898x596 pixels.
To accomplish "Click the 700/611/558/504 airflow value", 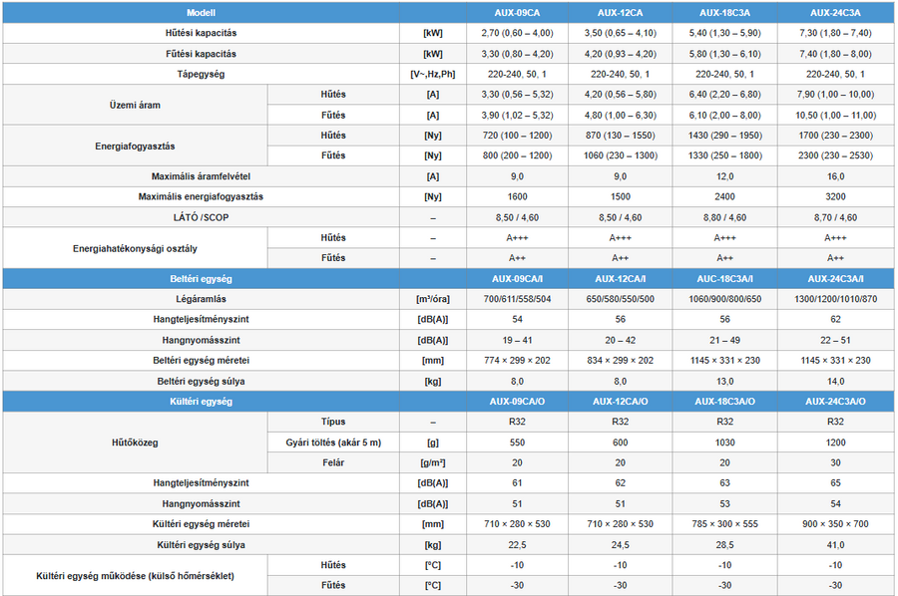I will pyautogui.click(x=517, y=299).
